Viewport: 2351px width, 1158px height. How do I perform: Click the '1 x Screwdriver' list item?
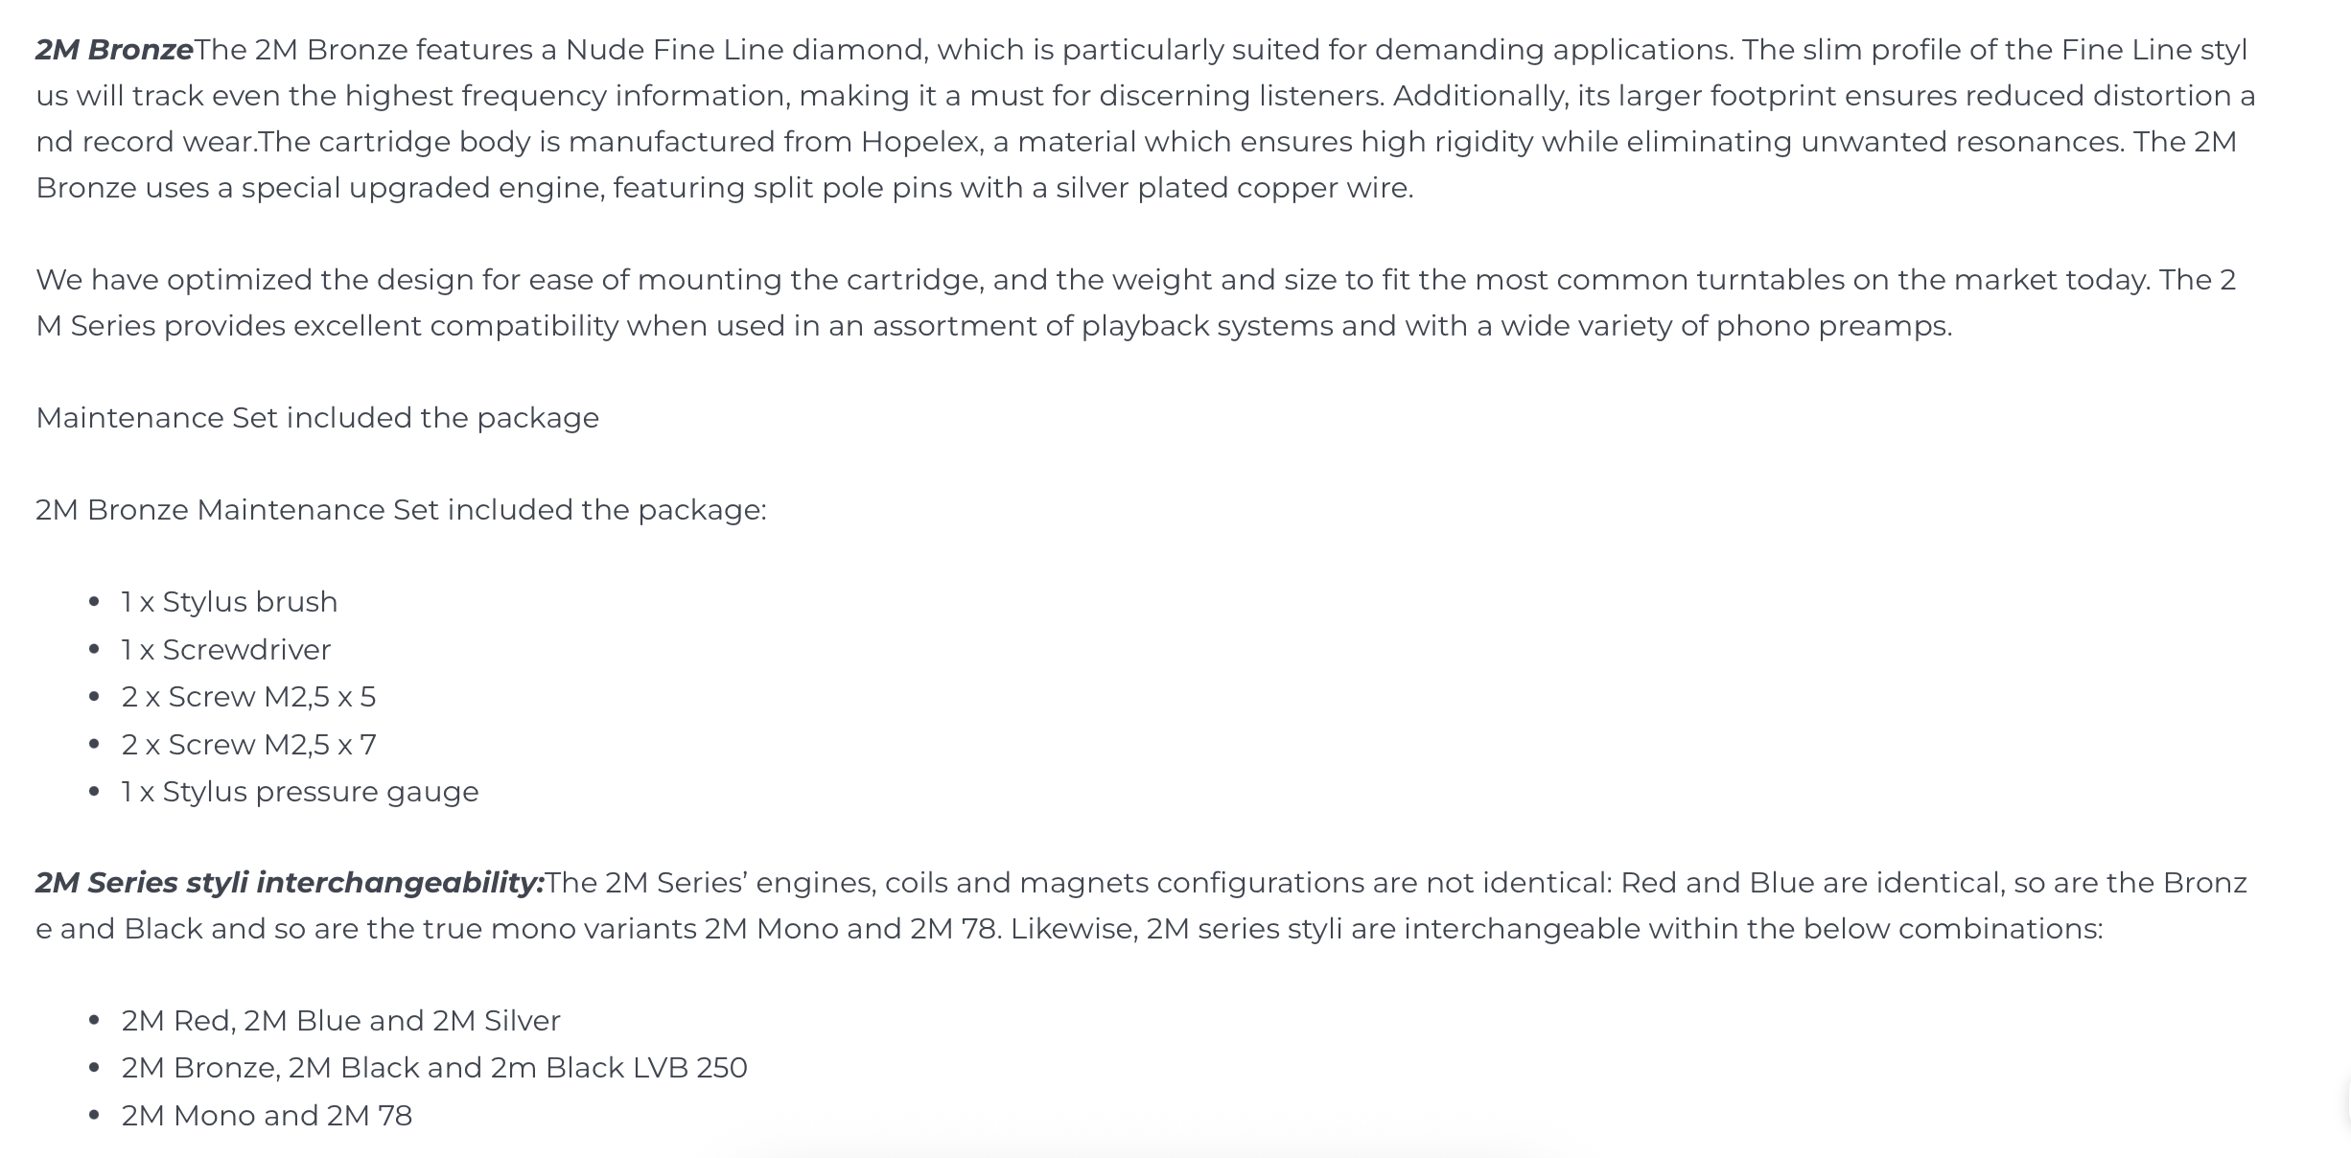pyautogui.click(x=225, y=650)
